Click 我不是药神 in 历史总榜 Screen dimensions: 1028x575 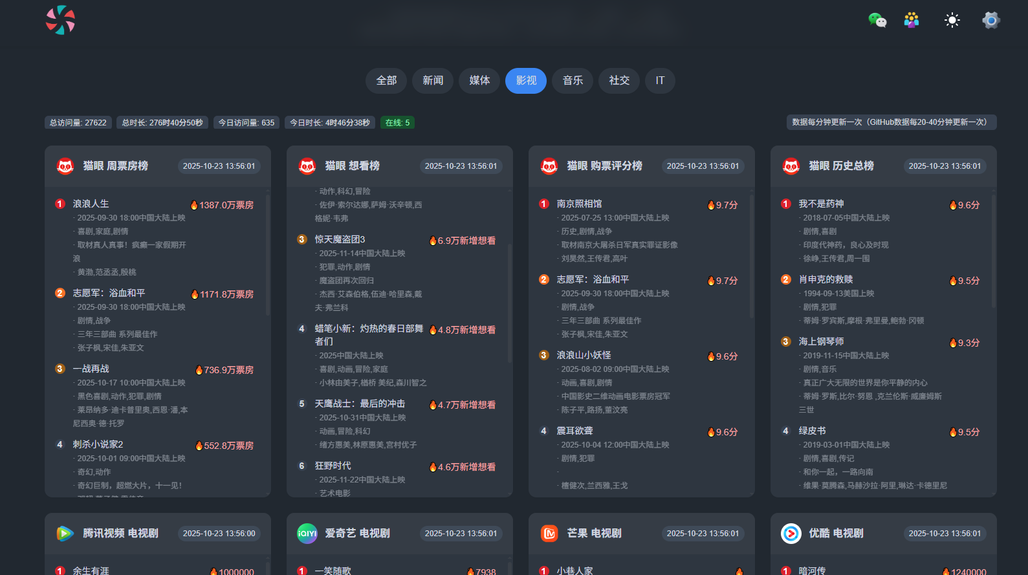[821, 204]
